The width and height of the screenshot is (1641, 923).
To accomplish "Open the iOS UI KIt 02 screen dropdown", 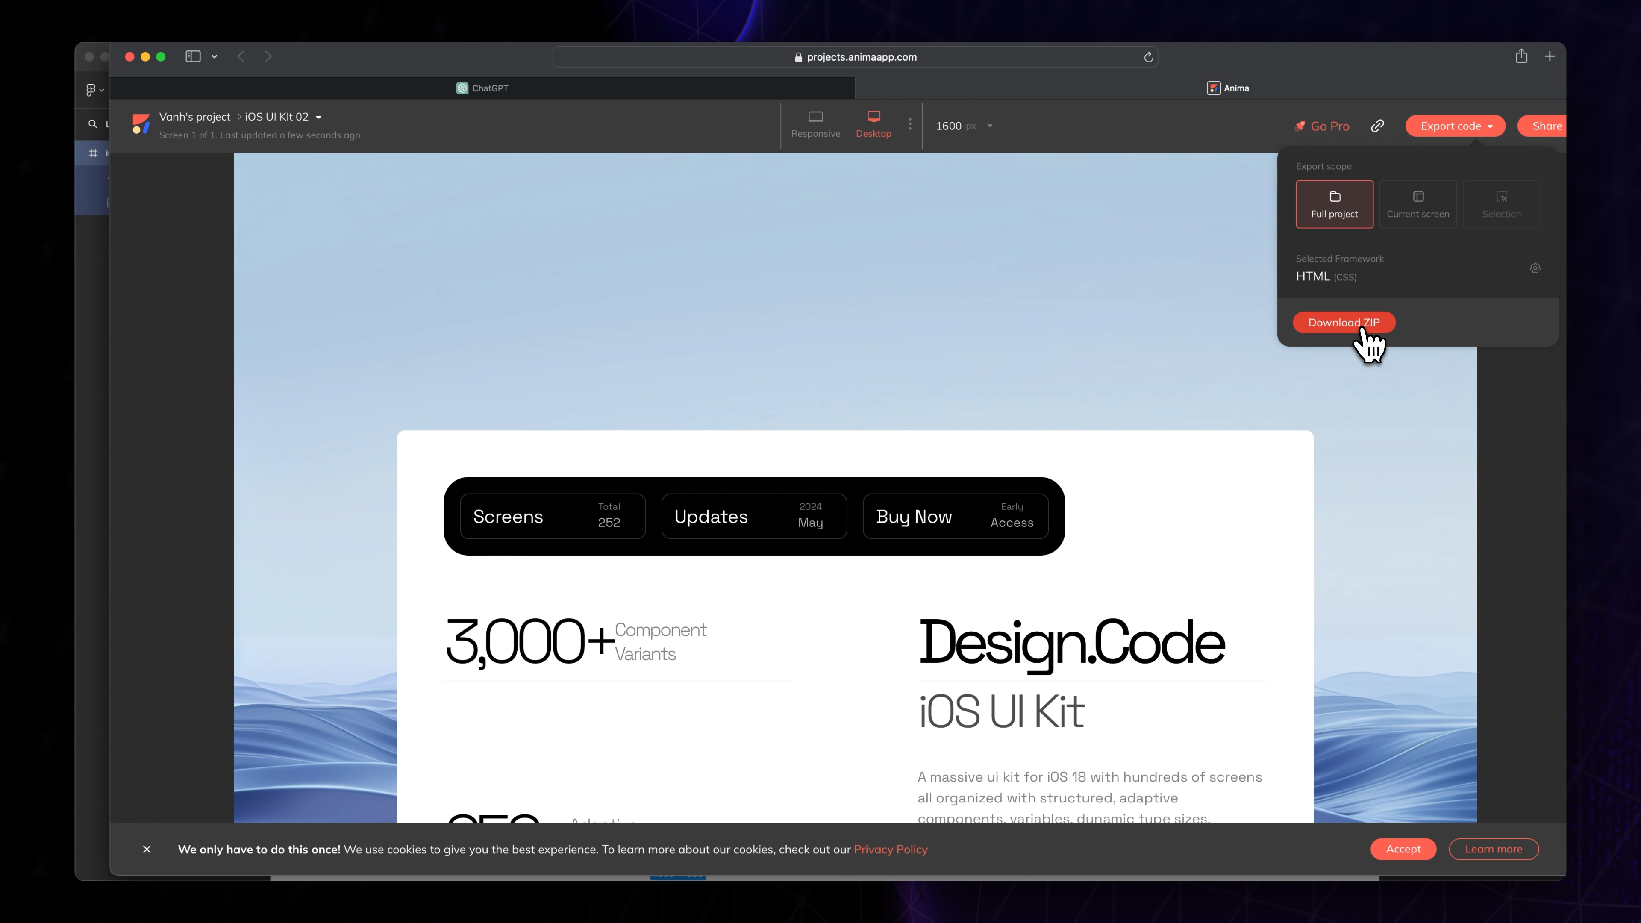I will [x=319, y=117].
